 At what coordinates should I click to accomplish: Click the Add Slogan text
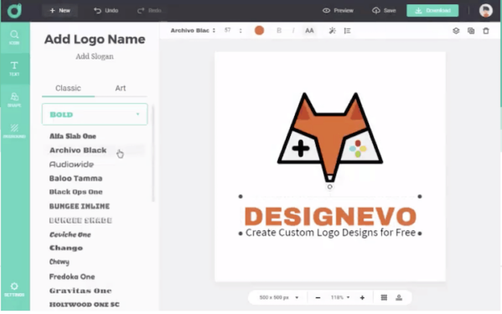click(95, 57)
